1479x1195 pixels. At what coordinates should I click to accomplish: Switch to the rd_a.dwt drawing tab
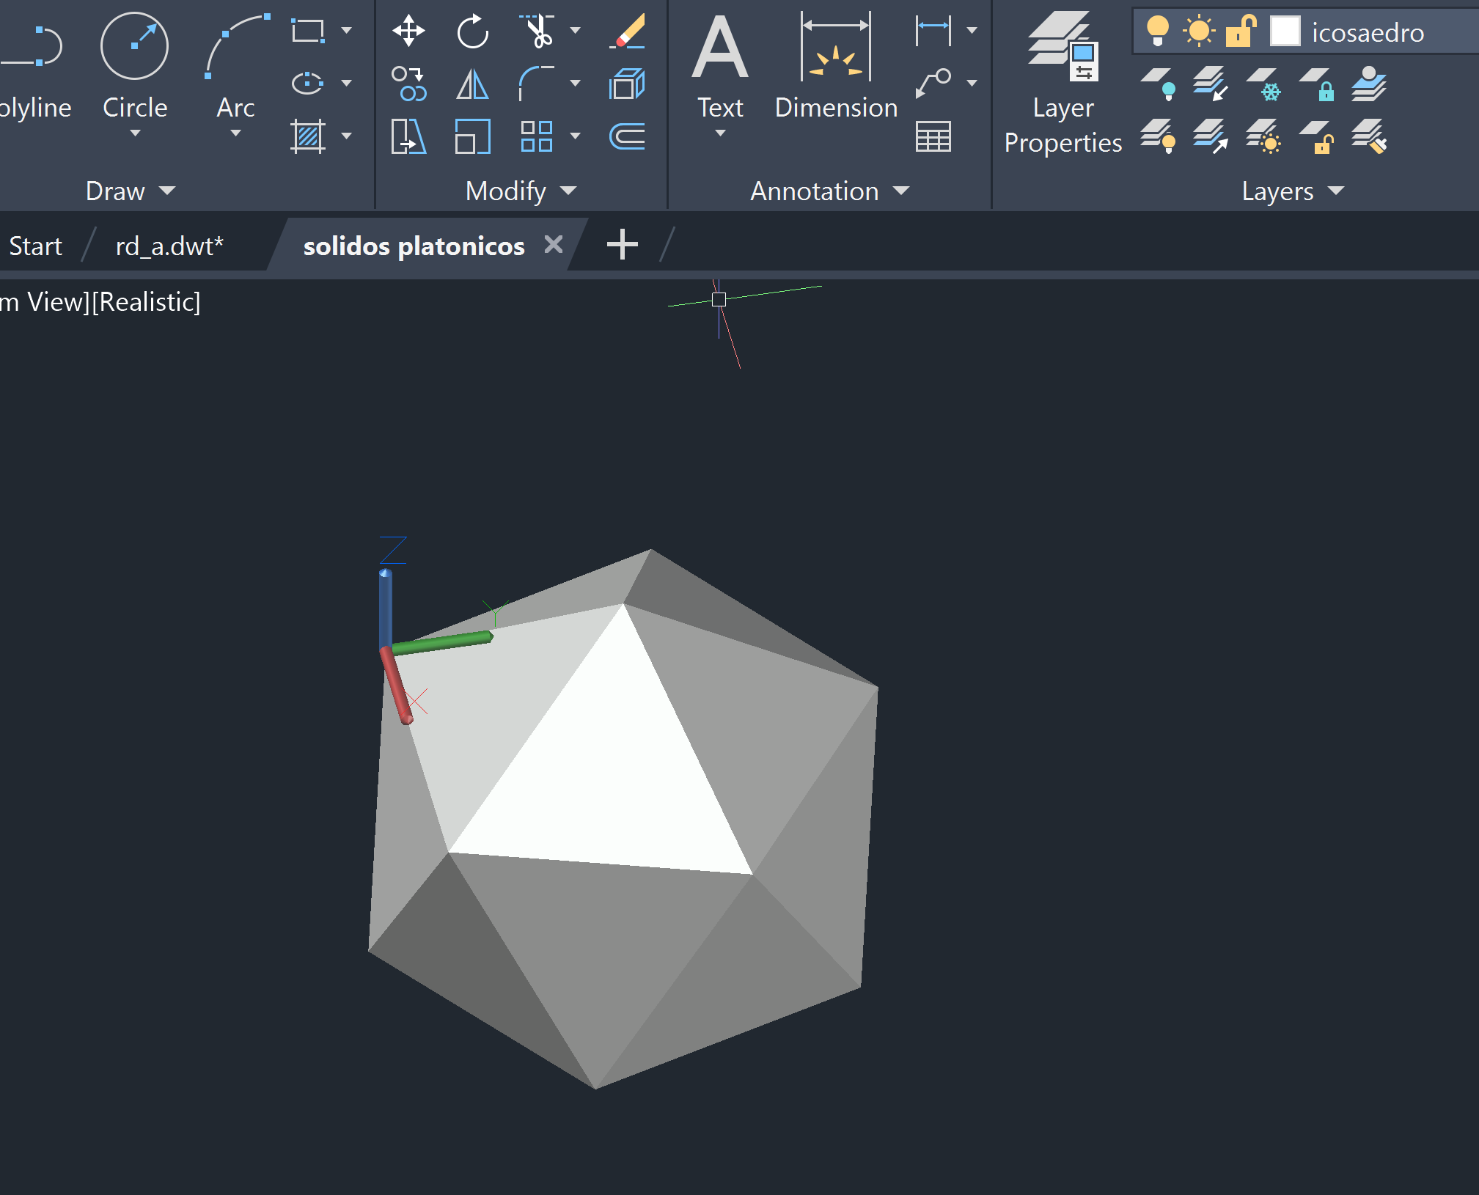pyautogui.click(x=169, y=246)
